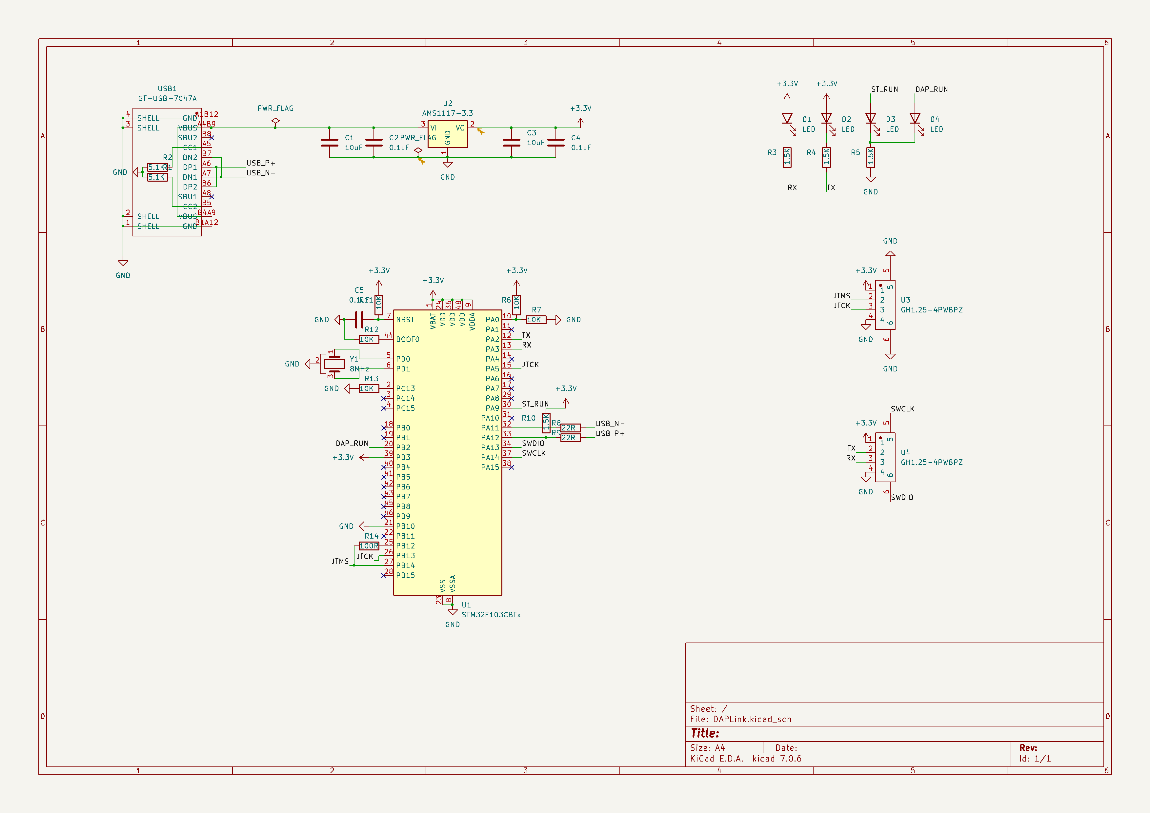
Task: Select resistor R4 1.5K symbol
Action: pos(826,157)
